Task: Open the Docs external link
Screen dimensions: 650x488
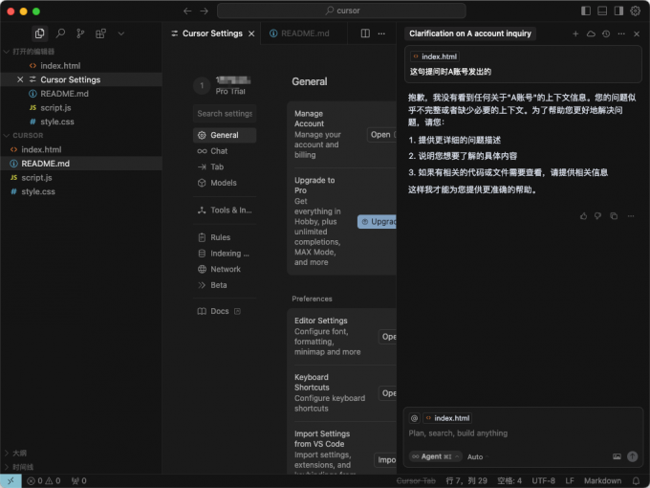Action: tap(225, 311)
